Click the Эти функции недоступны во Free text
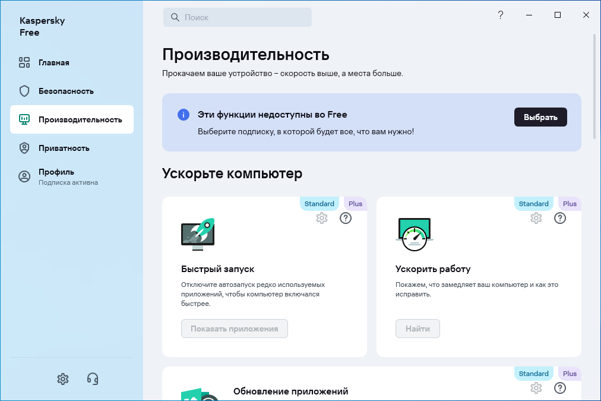The height and width of the screenshot is (401, 601). pos(272,115)
